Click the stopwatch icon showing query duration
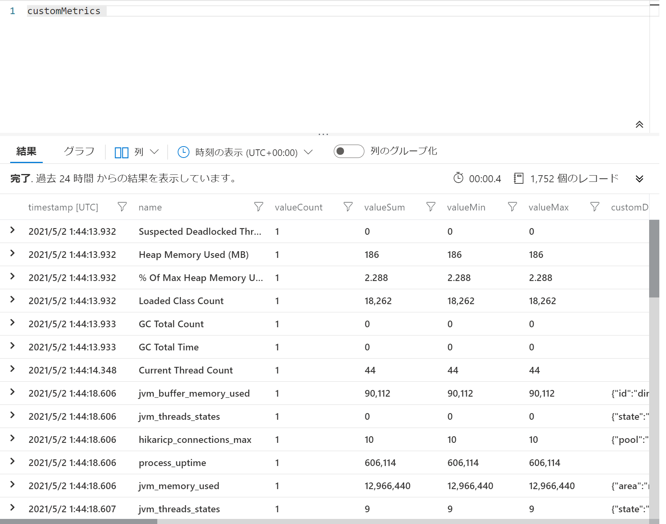The height and width of the screenshot is (524, 666). pyautogui.click(x=458, y=178)
